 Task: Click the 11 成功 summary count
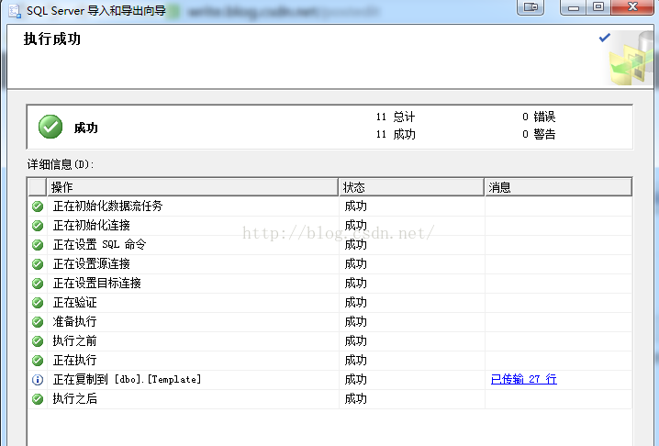pos(396,134)
